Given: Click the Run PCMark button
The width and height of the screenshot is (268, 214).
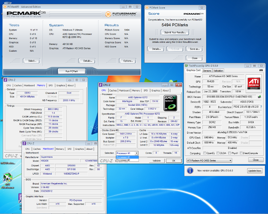Looking at the screenshot, I should (x=72, y=71).
